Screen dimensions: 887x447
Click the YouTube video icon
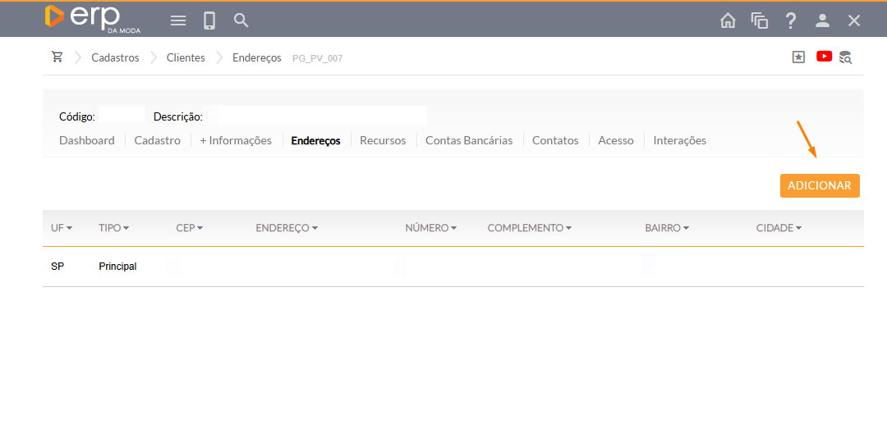[x=824, y=57]
